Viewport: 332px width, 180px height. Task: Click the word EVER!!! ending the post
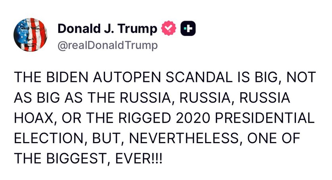139,159
